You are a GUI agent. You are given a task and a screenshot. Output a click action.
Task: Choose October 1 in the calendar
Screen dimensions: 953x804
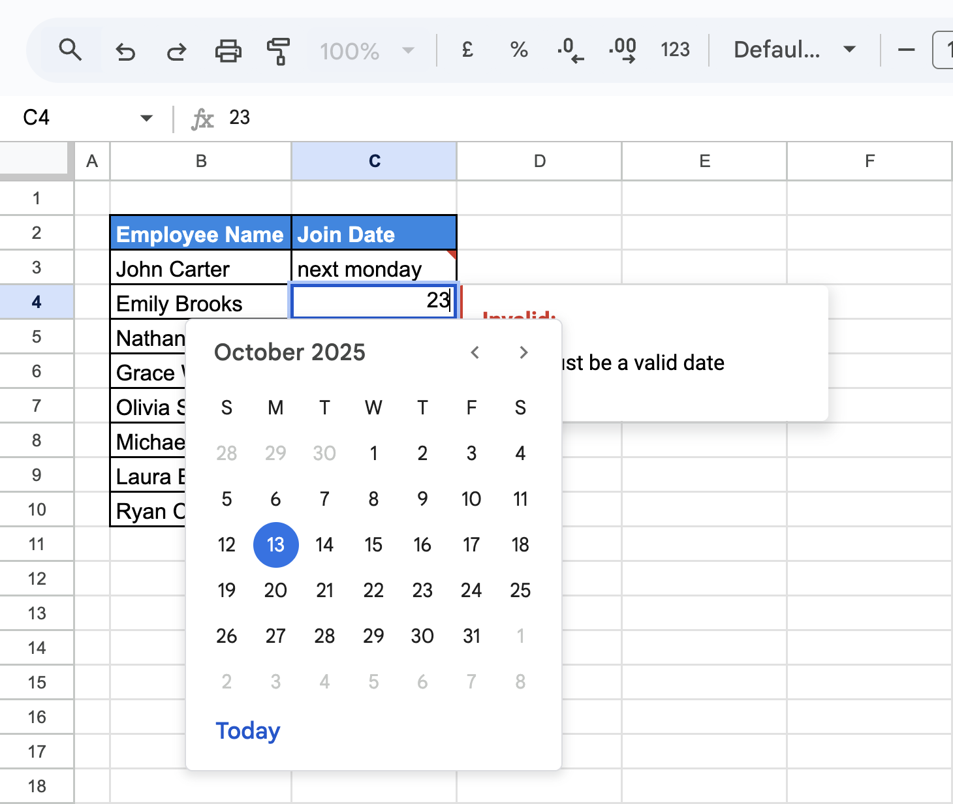click(373, 453)
